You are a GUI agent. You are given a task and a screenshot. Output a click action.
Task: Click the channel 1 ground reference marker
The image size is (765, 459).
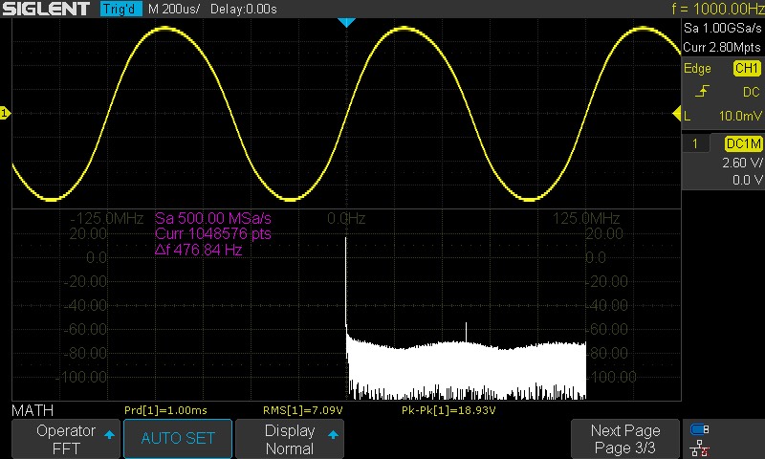tap(5, 115)
